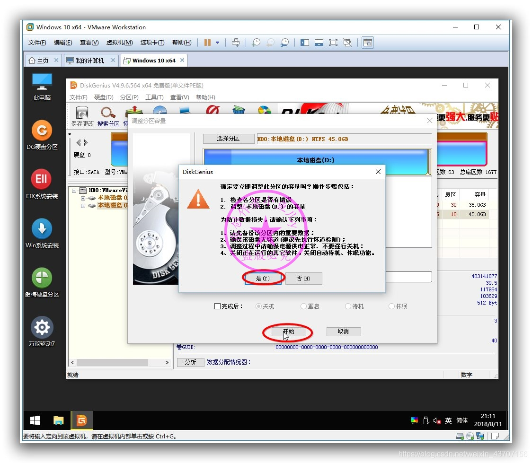Open the power options dropdown arrow beside pause

tap(217, 43)
